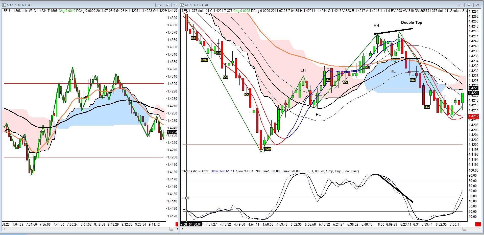Select the "LH" annotation label
The height and width of the screenshot is (235, 484).
[303, 70]
